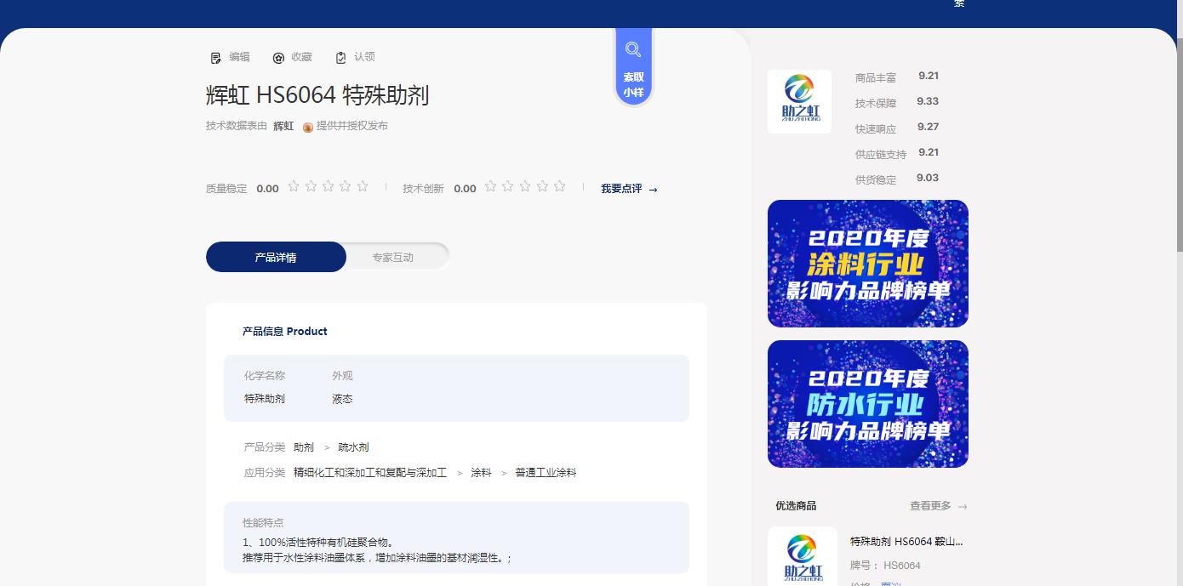This screenshot has width=1183, height=586.
Task: Click the 外观 value 液态
Action: [x=342, y=399]
